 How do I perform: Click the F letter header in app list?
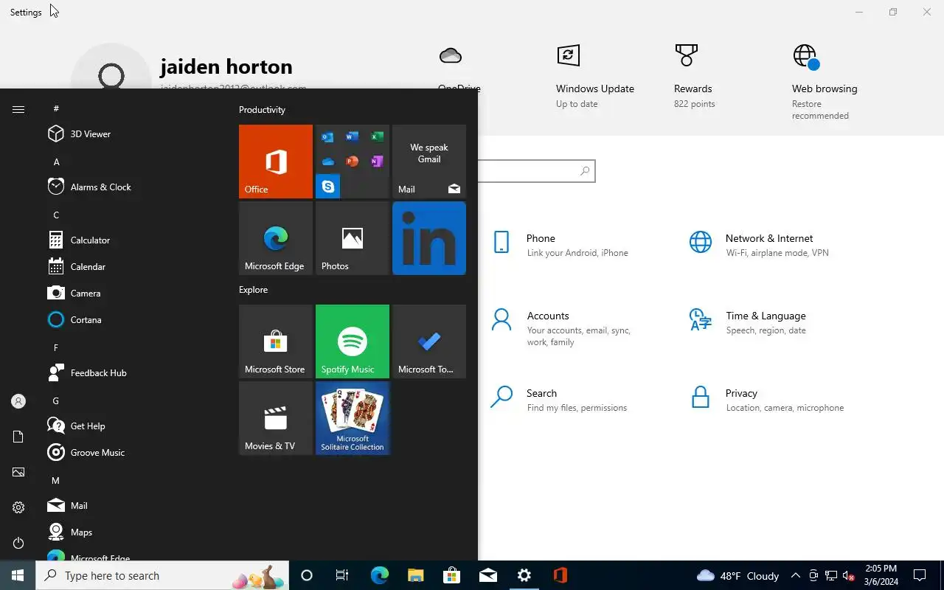pyautogui.click(x=56, y=347)
